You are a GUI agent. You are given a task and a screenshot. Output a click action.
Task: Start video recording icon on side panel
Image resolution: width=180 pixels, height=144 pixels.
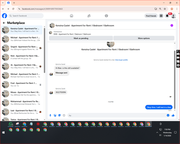coord(178,58)
